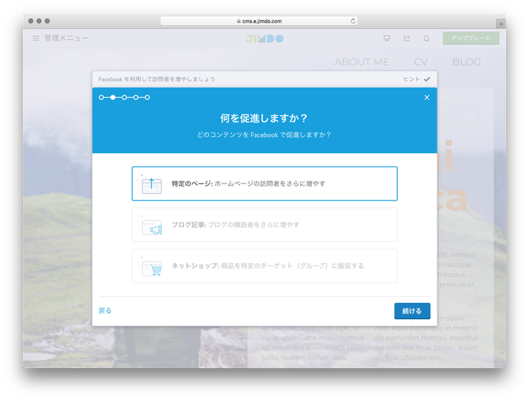Viewport: 529px width, 401px height.
Task: Select the ブログ記事 option
Action: click(264, 225)
